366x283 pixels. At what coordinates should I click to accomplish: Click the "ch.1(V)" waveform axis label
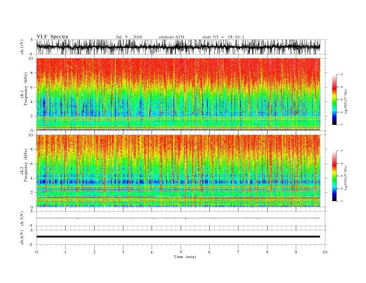point(22,47)
